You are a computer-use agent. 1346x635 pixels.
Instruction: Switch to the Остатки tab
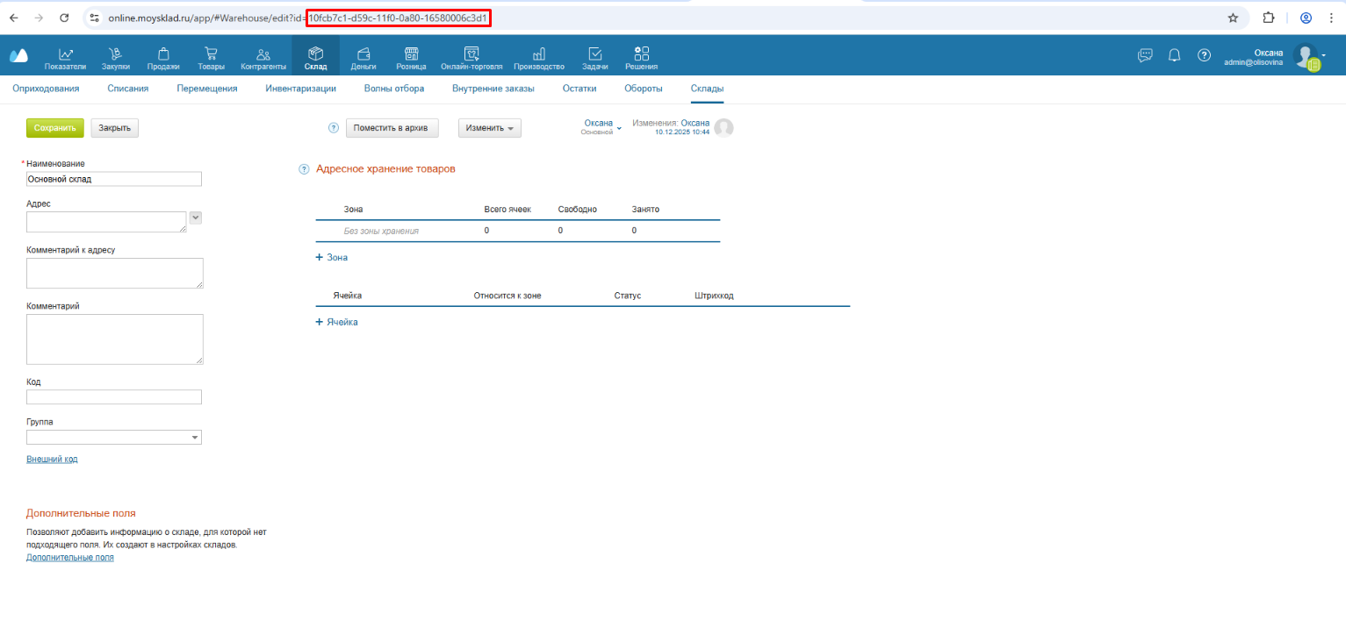(x=579, y=89)
